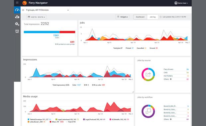
Task: Click the Media usage widget title
Action: (x=30, y=96)
